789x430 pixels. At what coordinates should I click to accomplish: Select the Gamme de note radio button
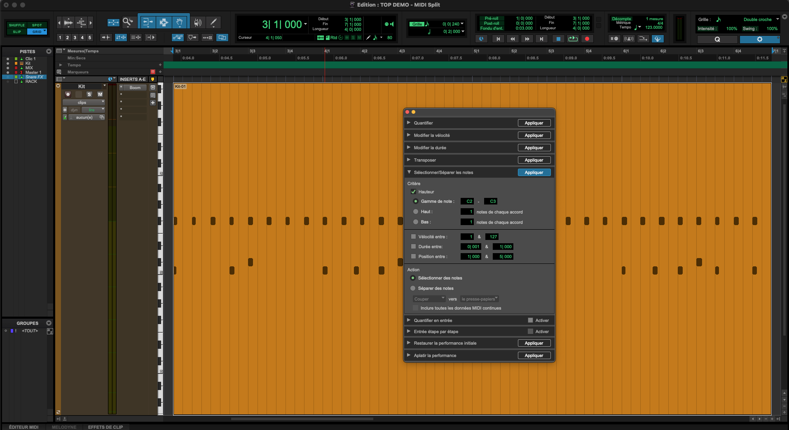(x=416, y=201)
